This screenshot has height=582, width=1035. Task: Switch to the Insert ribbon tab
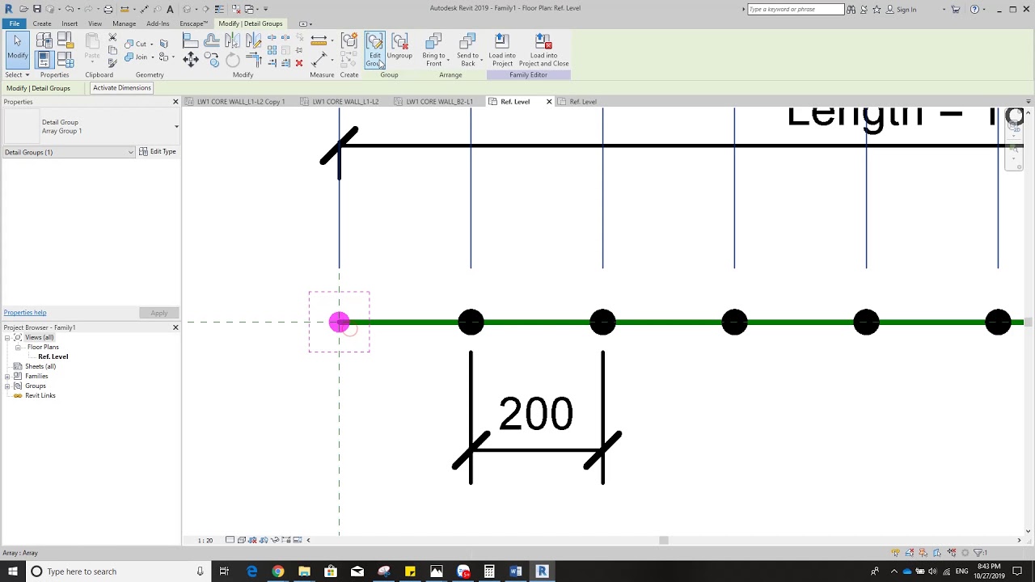(70, 23)
